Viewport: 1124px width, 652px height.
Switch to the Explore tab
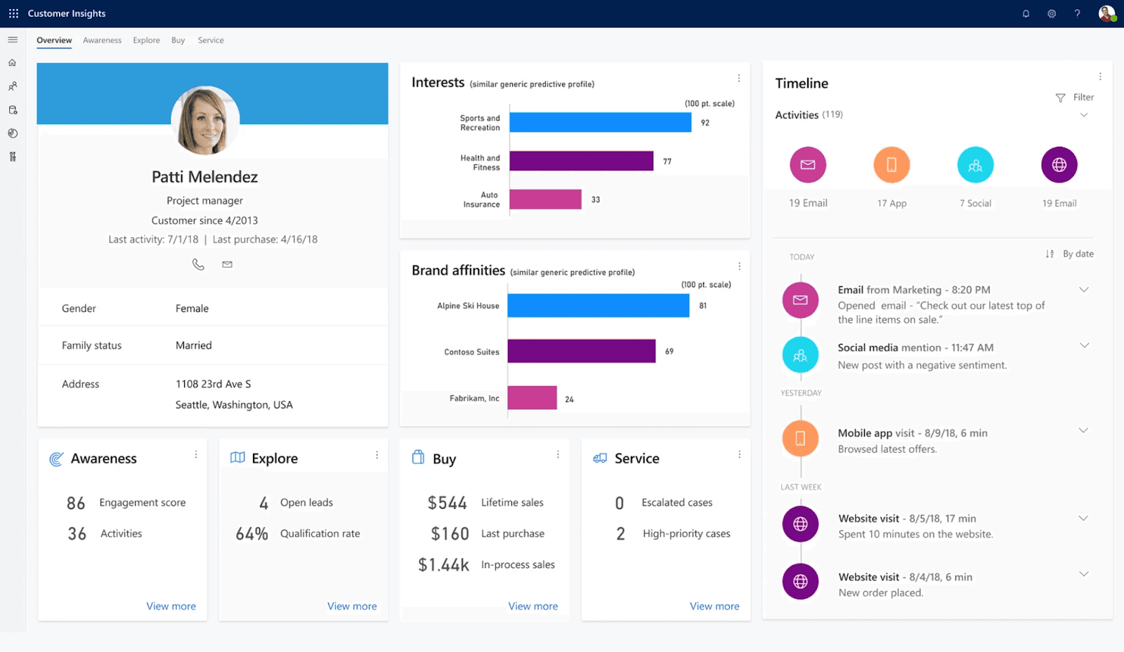coord(146,40)
